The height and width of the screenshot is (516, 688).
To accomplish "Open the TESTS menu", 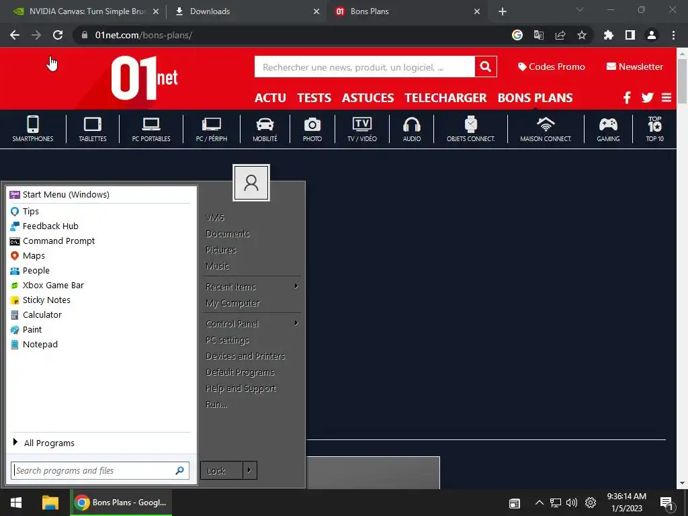I will [314, 98].
